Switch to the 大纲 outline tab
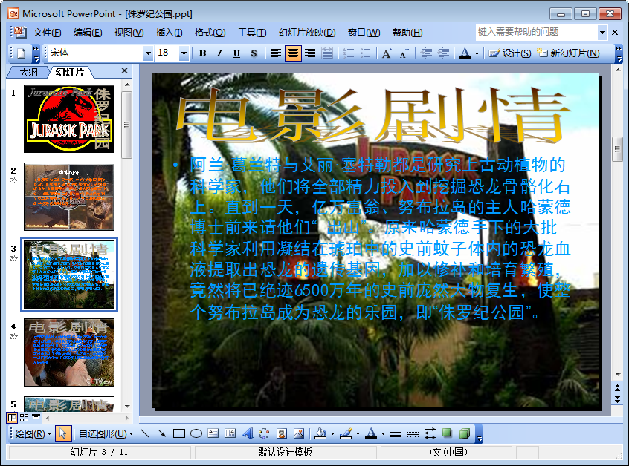629x466 pixels. click(x=28, y=72)
